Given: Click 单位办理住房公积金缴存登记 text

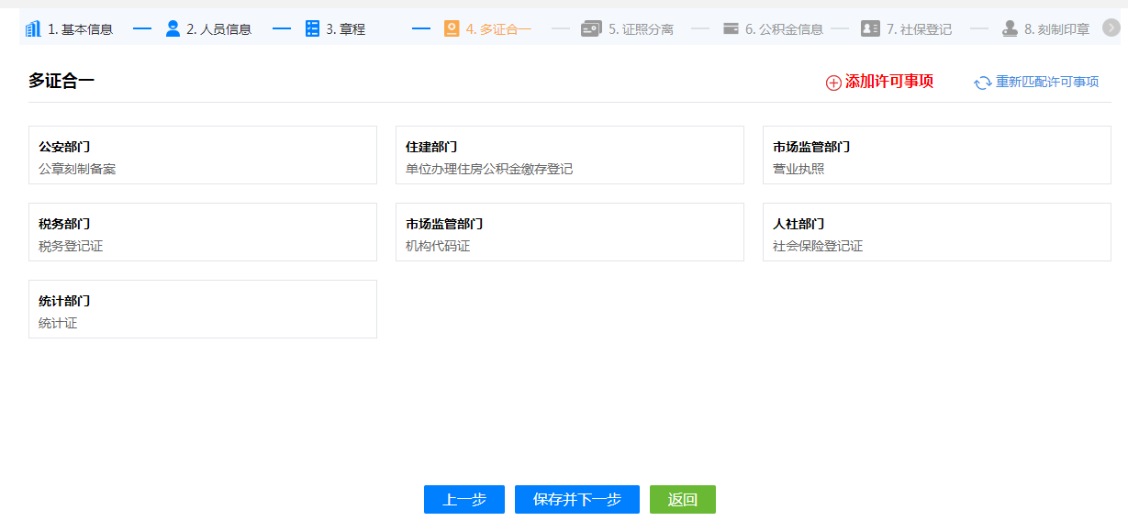Looking at the screenshot, I should pos(489,169).
